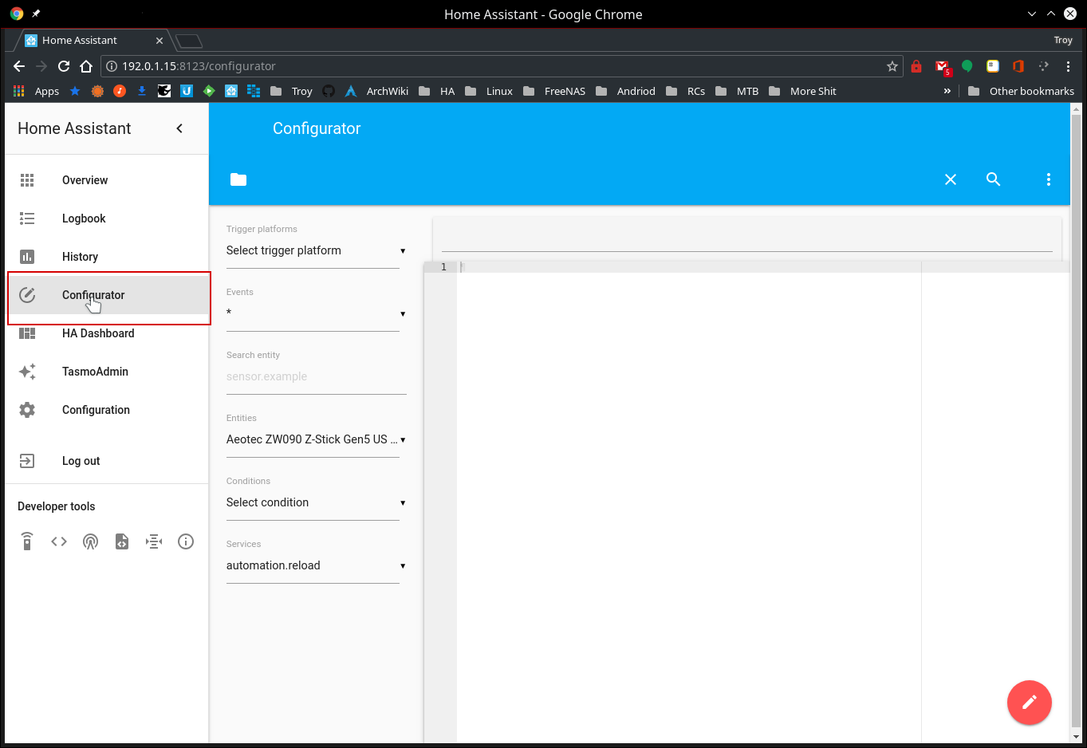Open a new tab with the new-tab button
The height and width of the screenshot is (748, 1087).
pos(189,41)
